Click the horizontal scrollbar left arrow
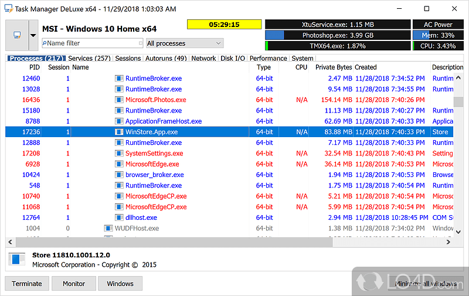 point(11,242)
